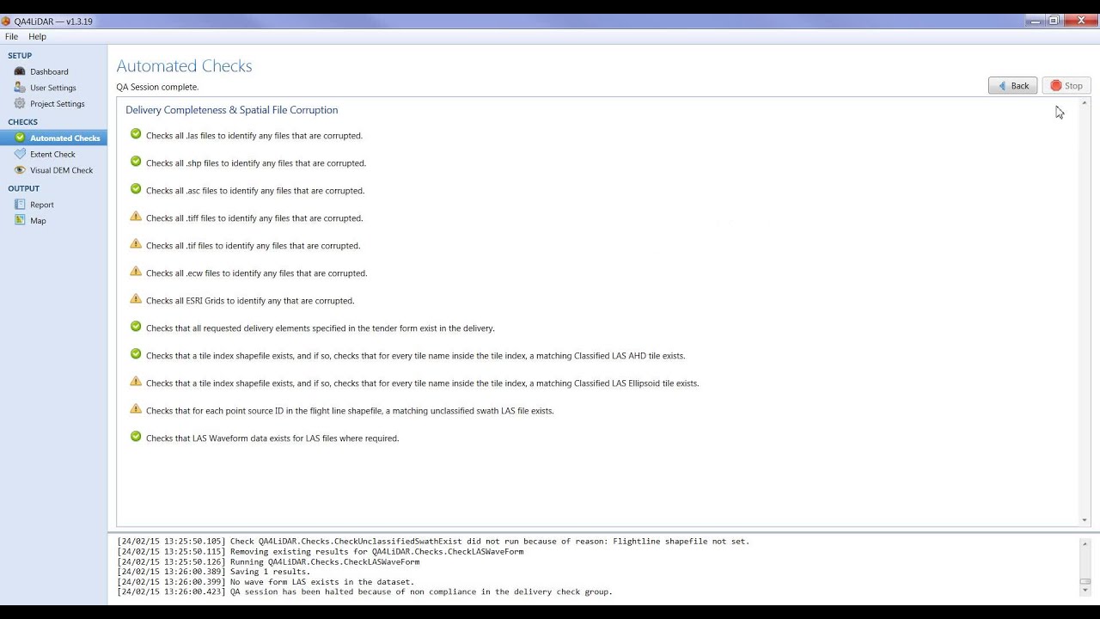Click pass icon for LAS Waveform data check
Image resolution: width=1100 pixels, height=619 pixels.
pyautogui.click(x=136, y=437)
